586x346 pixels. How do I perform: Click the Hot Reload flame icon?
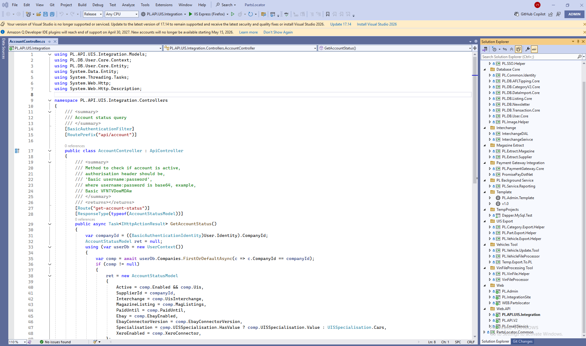(240, 14)
